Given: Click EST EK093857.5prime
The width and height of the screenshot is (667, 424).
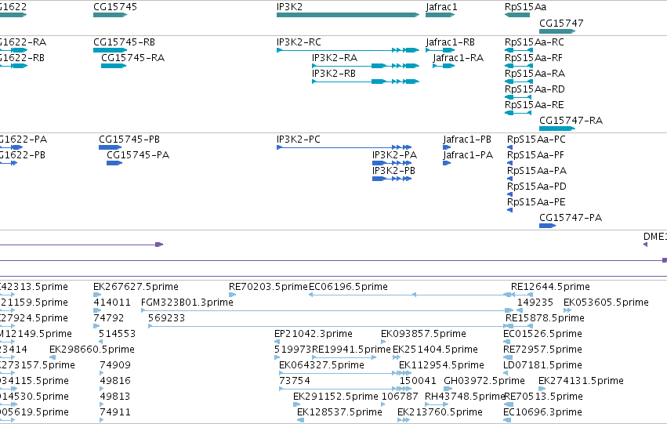Looking at the screenshot, I should coord(423,334).
